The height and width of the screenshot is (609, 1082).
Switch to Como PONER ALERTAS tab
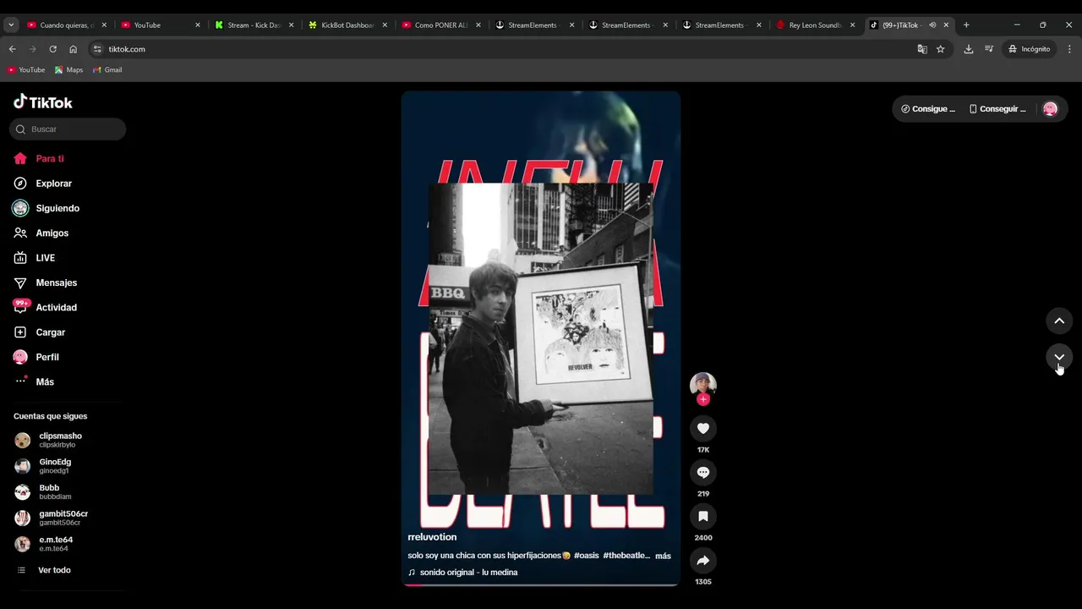440,25
